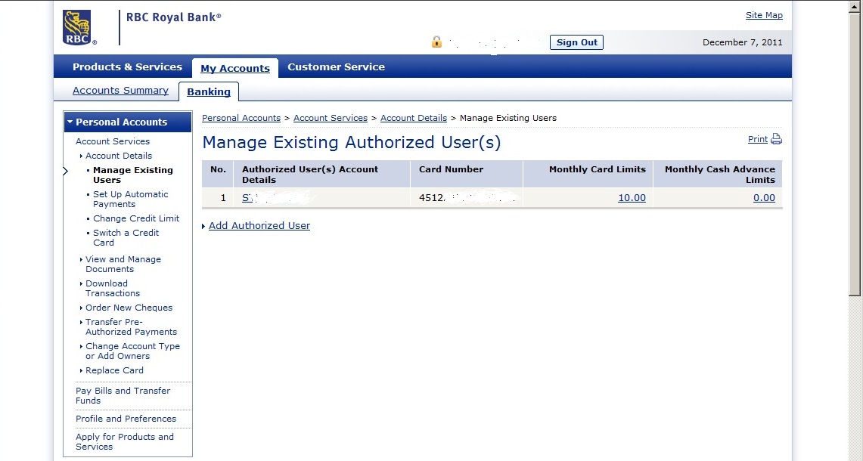Open the Products & Services menu

pos(127,67)
